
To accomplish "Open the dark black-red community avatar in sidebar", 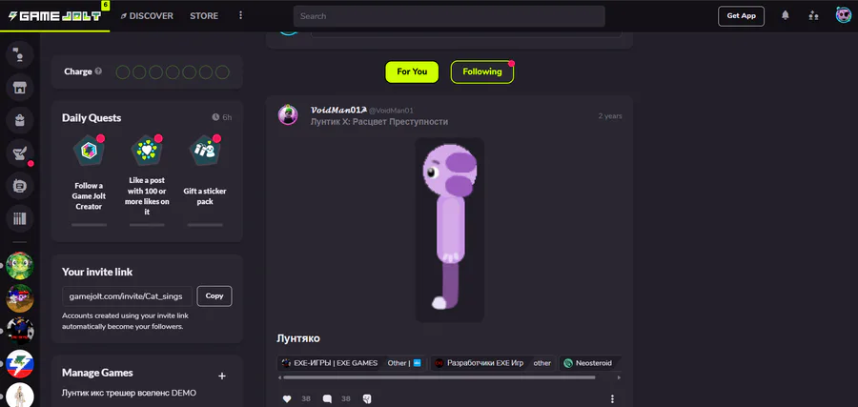I will (x=20, y=331).
